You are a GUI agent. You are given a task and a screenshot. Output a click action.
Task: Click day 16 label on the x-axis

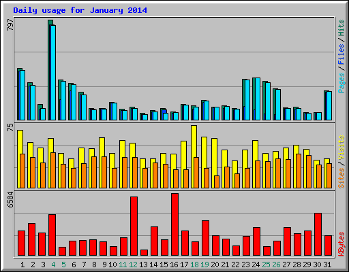point(174,265)
